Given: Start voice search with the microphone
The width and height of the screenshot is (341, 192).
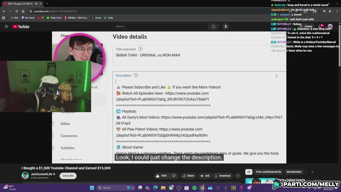Looking at the screenshot, I should tap(226, 26).
